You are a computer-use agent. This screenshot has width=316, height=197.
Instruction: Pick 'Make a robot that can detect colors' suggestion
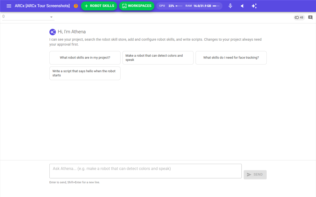point(158,58)
